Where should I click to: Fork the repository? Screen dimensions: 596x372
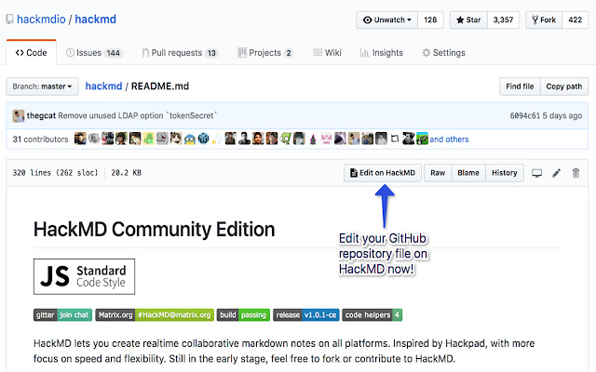click(x=544, y=20)
